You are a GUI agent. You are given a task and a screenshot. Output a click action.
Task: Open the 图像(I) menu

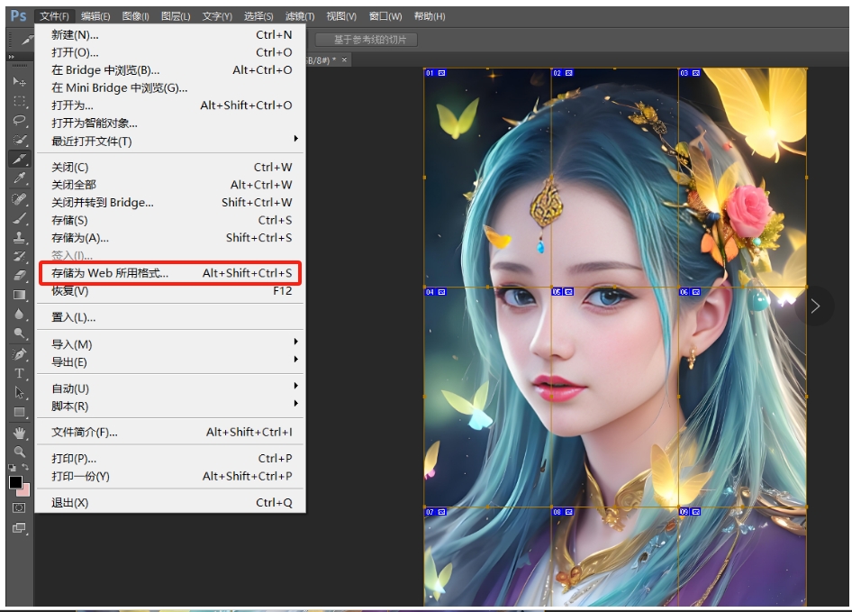point(135,16)
